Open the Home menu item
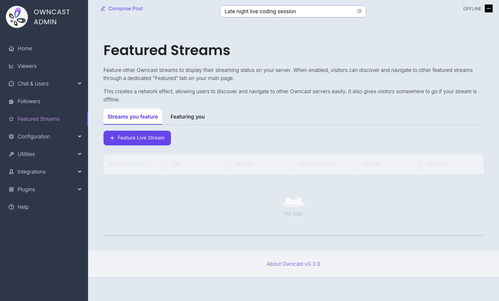The image size is (499, 301). [x=44, y=49]
